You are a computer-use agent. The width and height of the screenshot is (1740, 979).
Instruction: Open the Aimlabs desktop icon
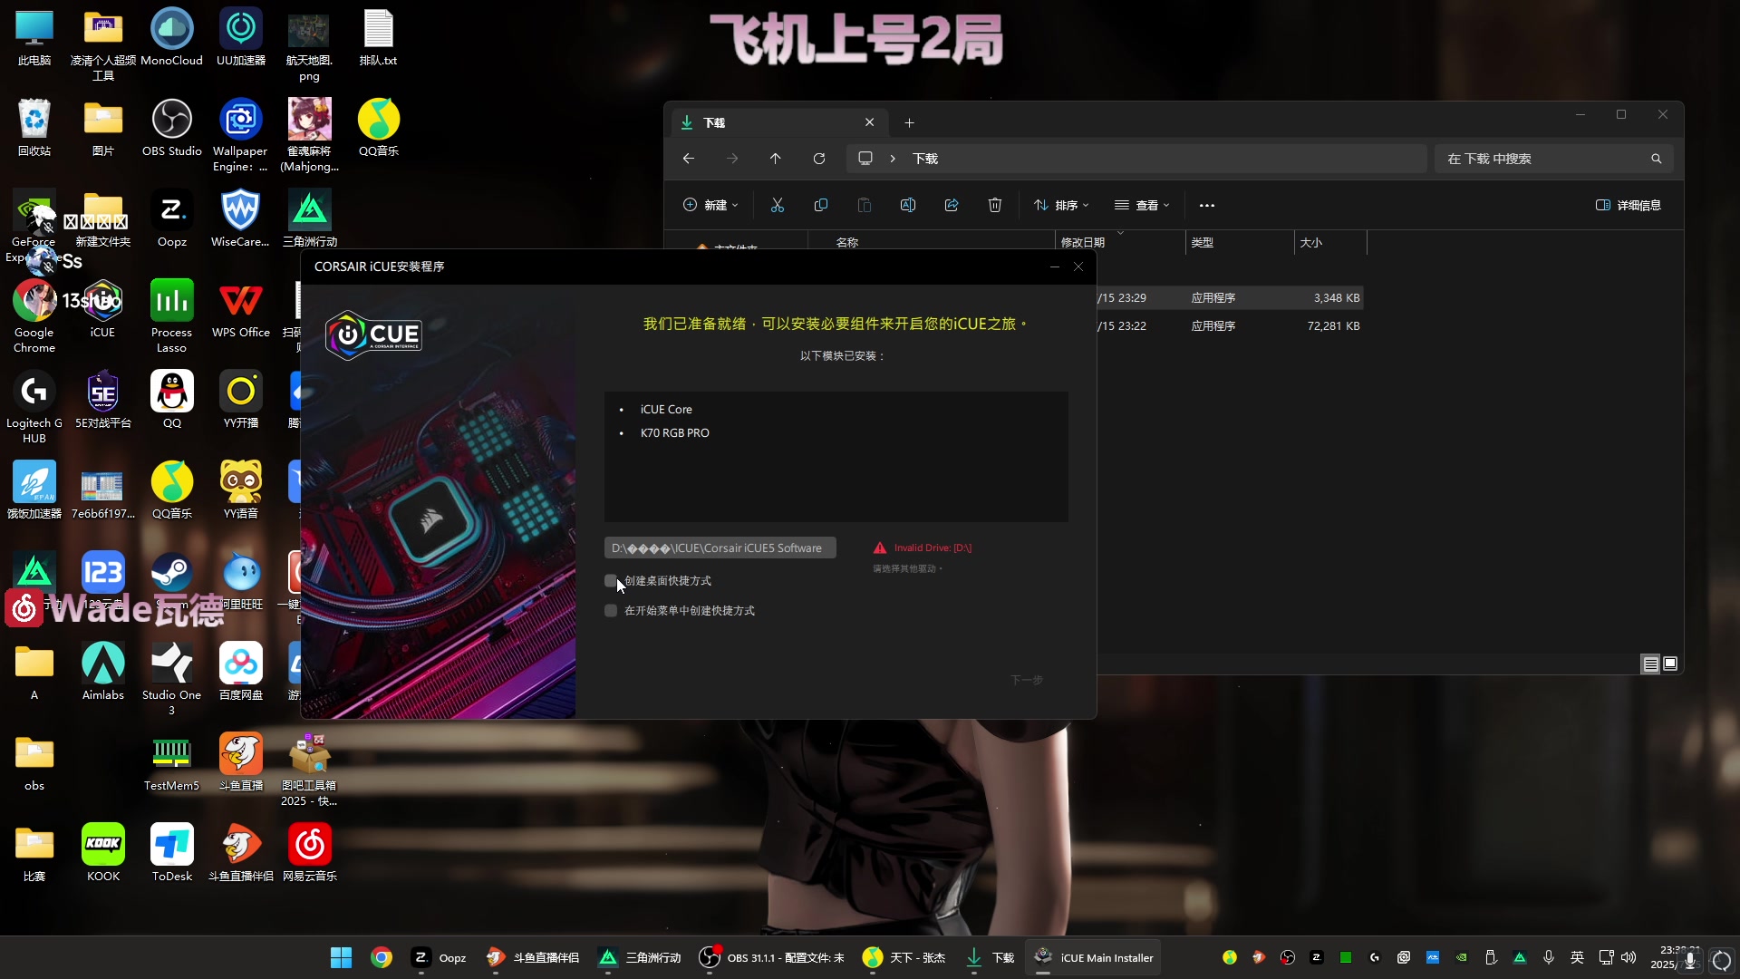tap(103, 672)
